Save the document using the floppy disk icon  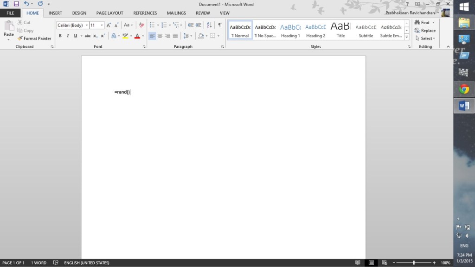tap(16, 4)
